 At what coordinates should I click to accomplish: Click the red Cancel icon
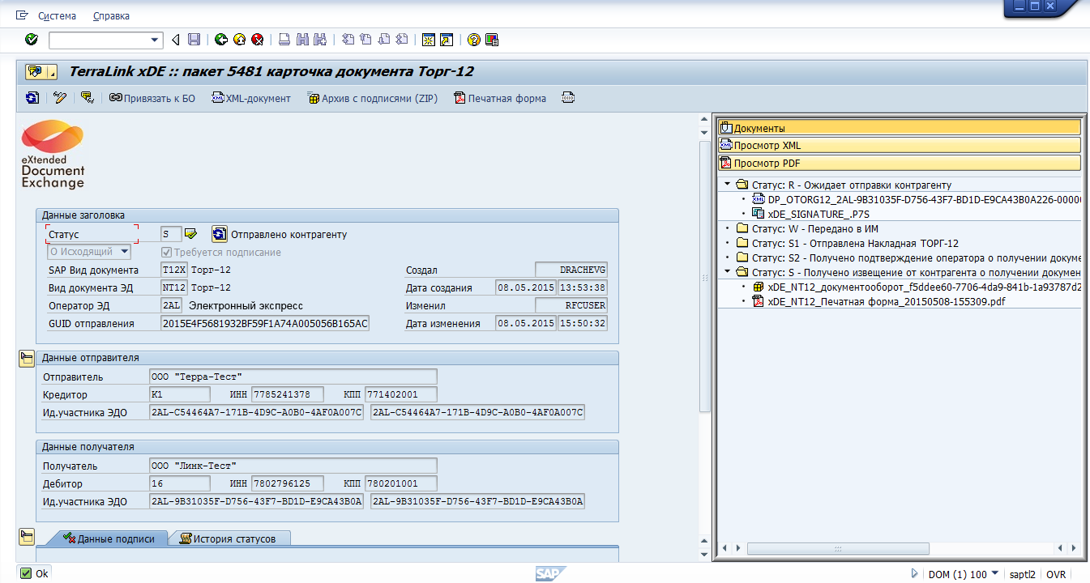[x=258, y=40]
